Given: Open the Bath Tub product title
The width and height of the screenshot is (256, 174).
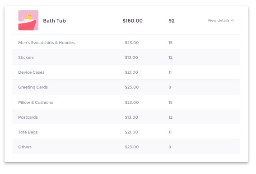Looking at the screenshot, I should (x=54, y=21).
